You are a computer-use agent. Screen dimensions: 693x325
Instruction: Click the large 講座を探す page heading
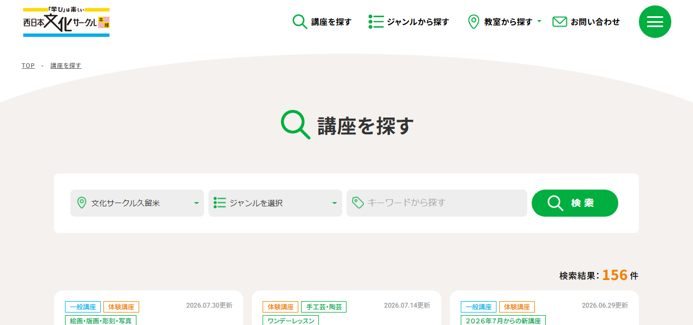[365, 126]
